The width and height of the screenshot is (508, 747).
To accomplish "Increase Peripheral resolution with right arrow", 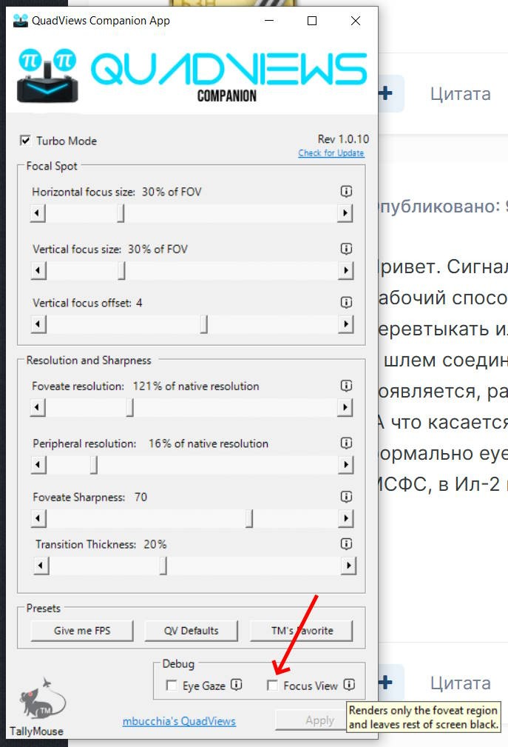I will (x=345, y=464).
